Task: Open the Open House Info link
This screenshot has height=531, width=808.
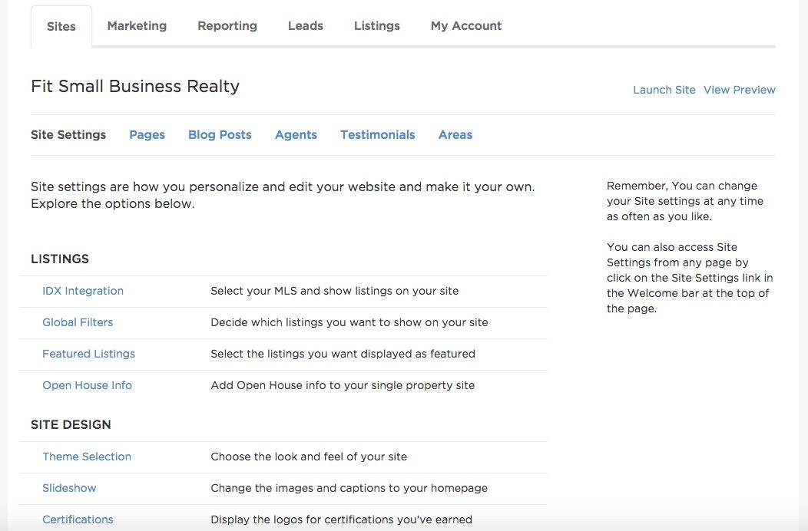Action: pos(87,385)
